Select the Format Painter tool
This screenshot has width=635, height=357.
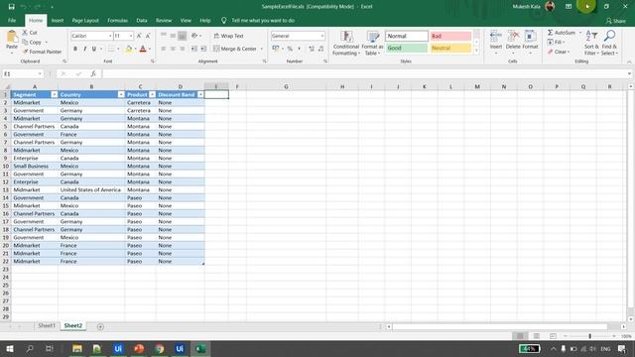click(42, 52)
